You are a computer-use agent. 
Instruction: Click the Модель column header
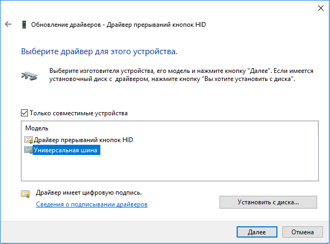[x=37, y=129]
